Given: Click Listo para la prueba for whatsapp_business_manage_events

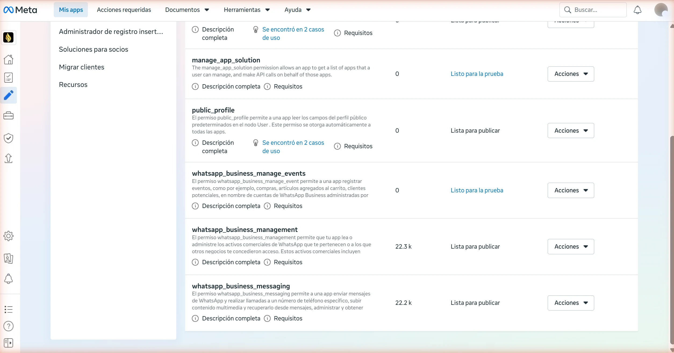Looking at the screenshot, I should click(x=477, y=190).
